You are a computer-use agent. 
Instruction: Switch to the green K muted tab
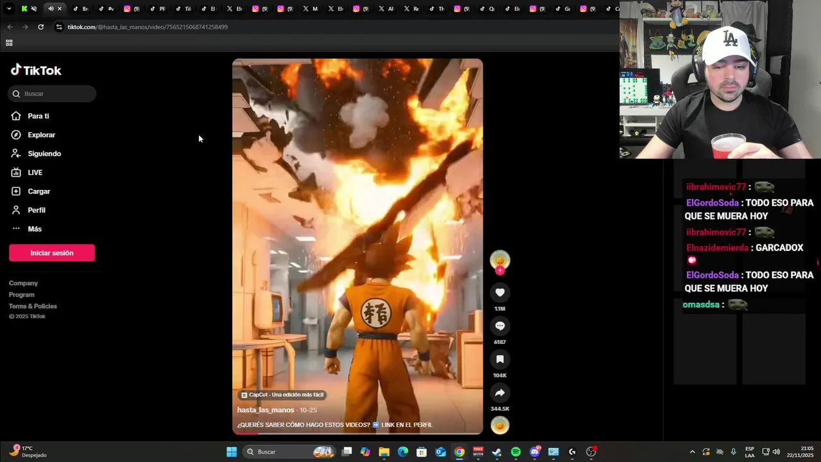(x=29, y=8)
